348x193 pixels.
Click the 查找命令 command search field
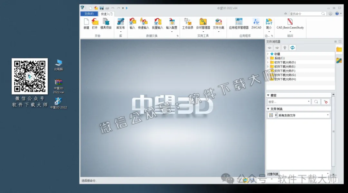(307, 14)
